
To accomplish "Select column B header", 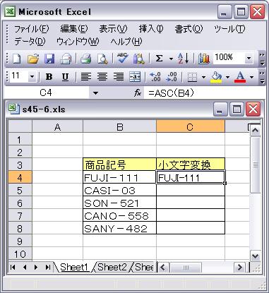I will coord(119,127).
